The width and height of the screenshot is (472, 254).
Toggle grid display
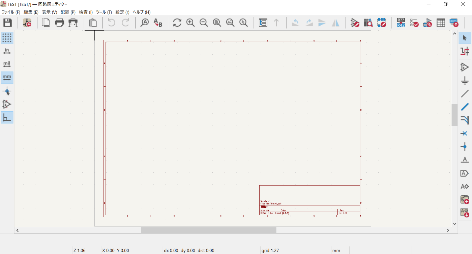point(7,38)
